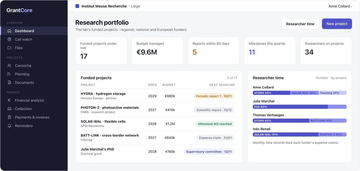Viewport: 360px width, 171px height.
Task: Open SOLAR-WAL · flexible cells project
Action: point(159,124)
